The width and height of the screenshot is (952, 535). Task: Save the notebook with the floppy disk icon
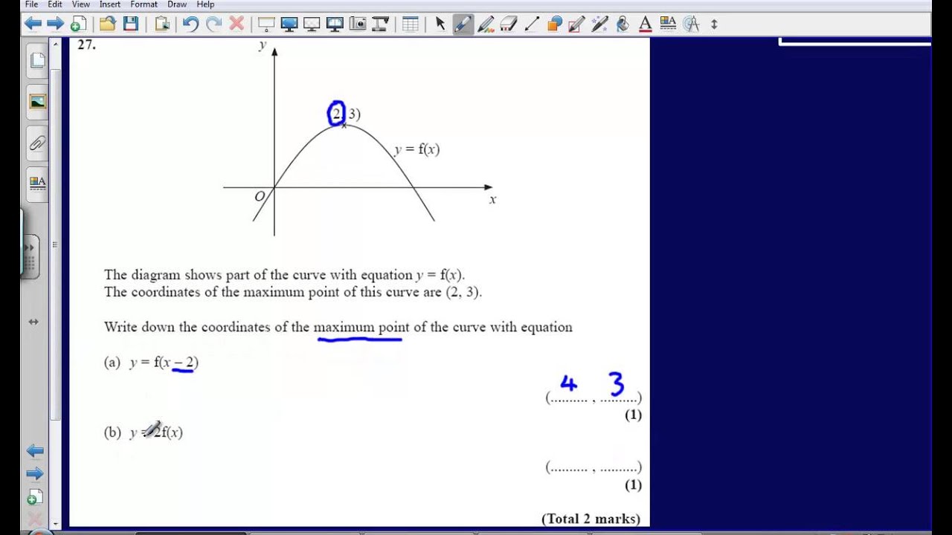(x=130, y=24)
